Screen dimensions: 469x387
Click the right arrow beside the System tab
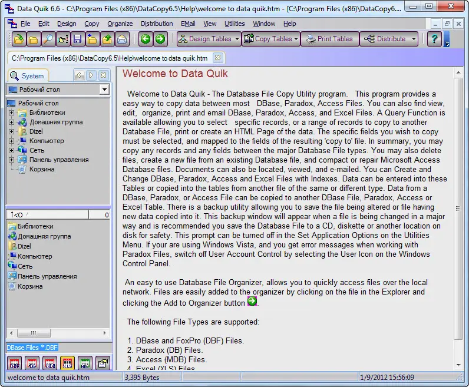(x=91, y=75)
